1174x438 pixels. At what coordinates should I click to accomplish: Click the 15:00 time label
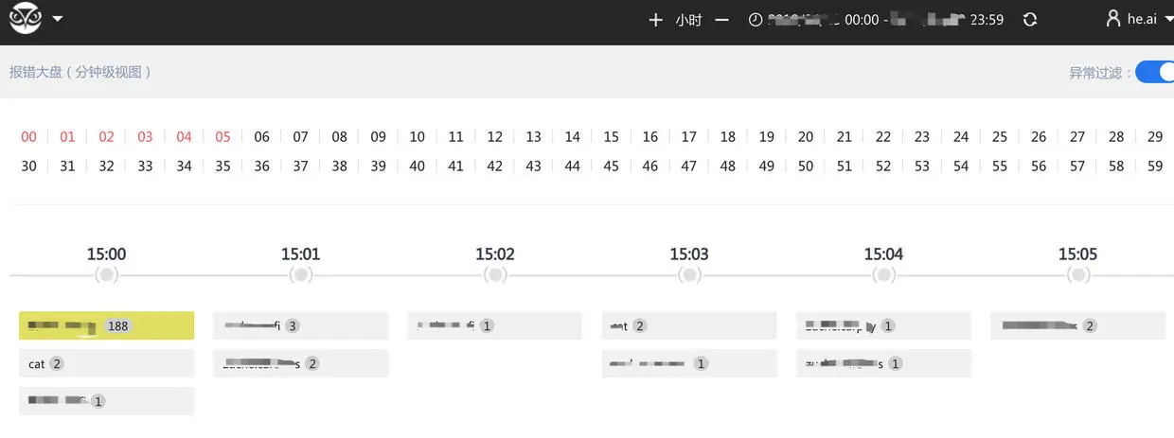pyautogui.click(x=107, y=254)
